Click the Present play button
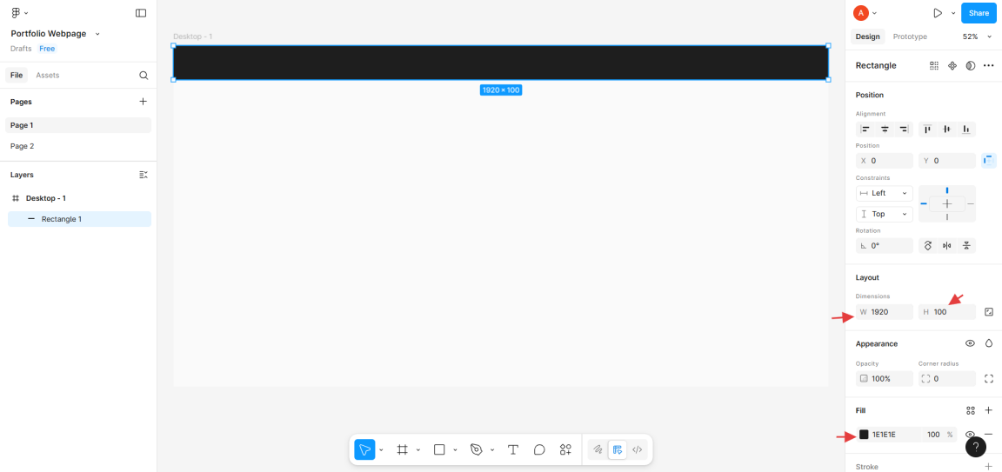The image size is (1002, 472). (x=937, y=13)
